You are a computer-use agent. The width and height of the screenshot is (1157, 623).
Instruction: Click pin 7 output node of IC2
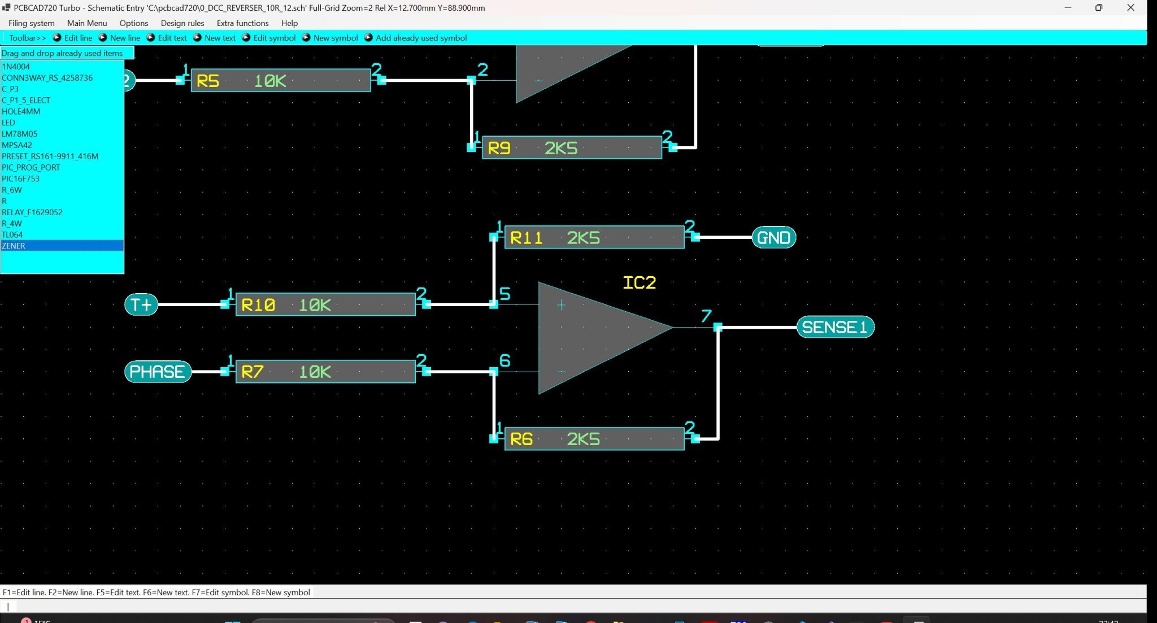717,327
